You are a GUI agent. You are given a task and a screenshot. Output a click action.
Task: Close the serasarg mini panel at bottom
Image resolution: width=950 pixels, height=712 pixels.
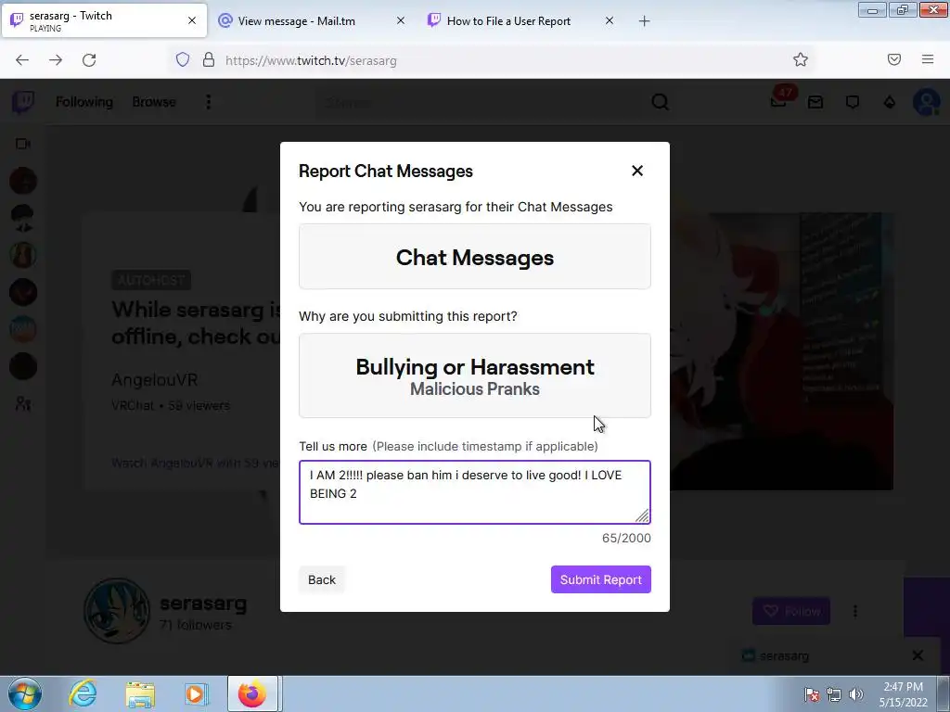[918, 655]
